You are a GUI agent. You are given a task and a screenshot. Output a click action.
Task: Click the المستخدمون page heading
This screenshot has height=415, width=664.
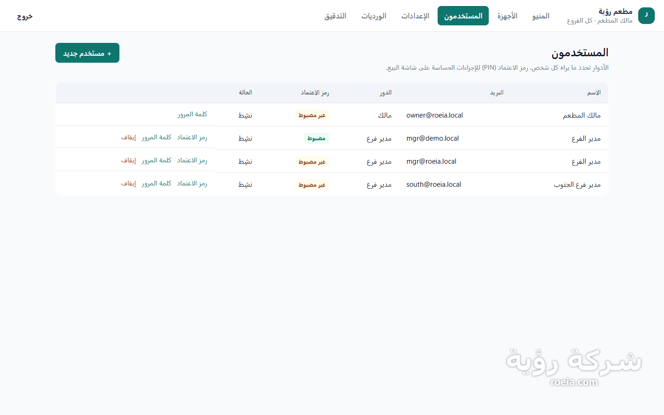580,53
